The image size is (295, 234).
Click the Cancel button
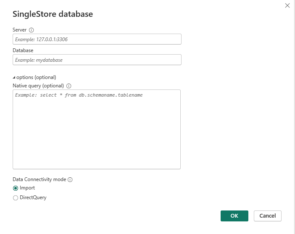[x=268, y=216]
